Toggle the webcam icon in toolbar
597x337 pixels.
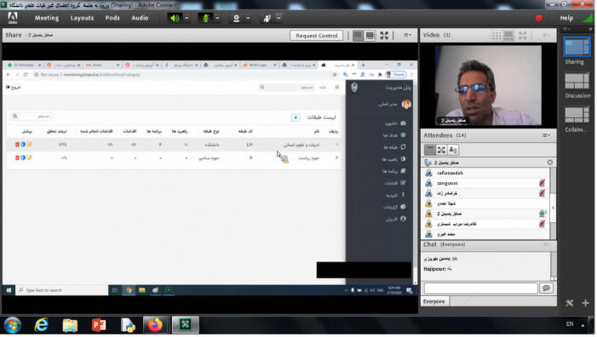coord(236,18)
